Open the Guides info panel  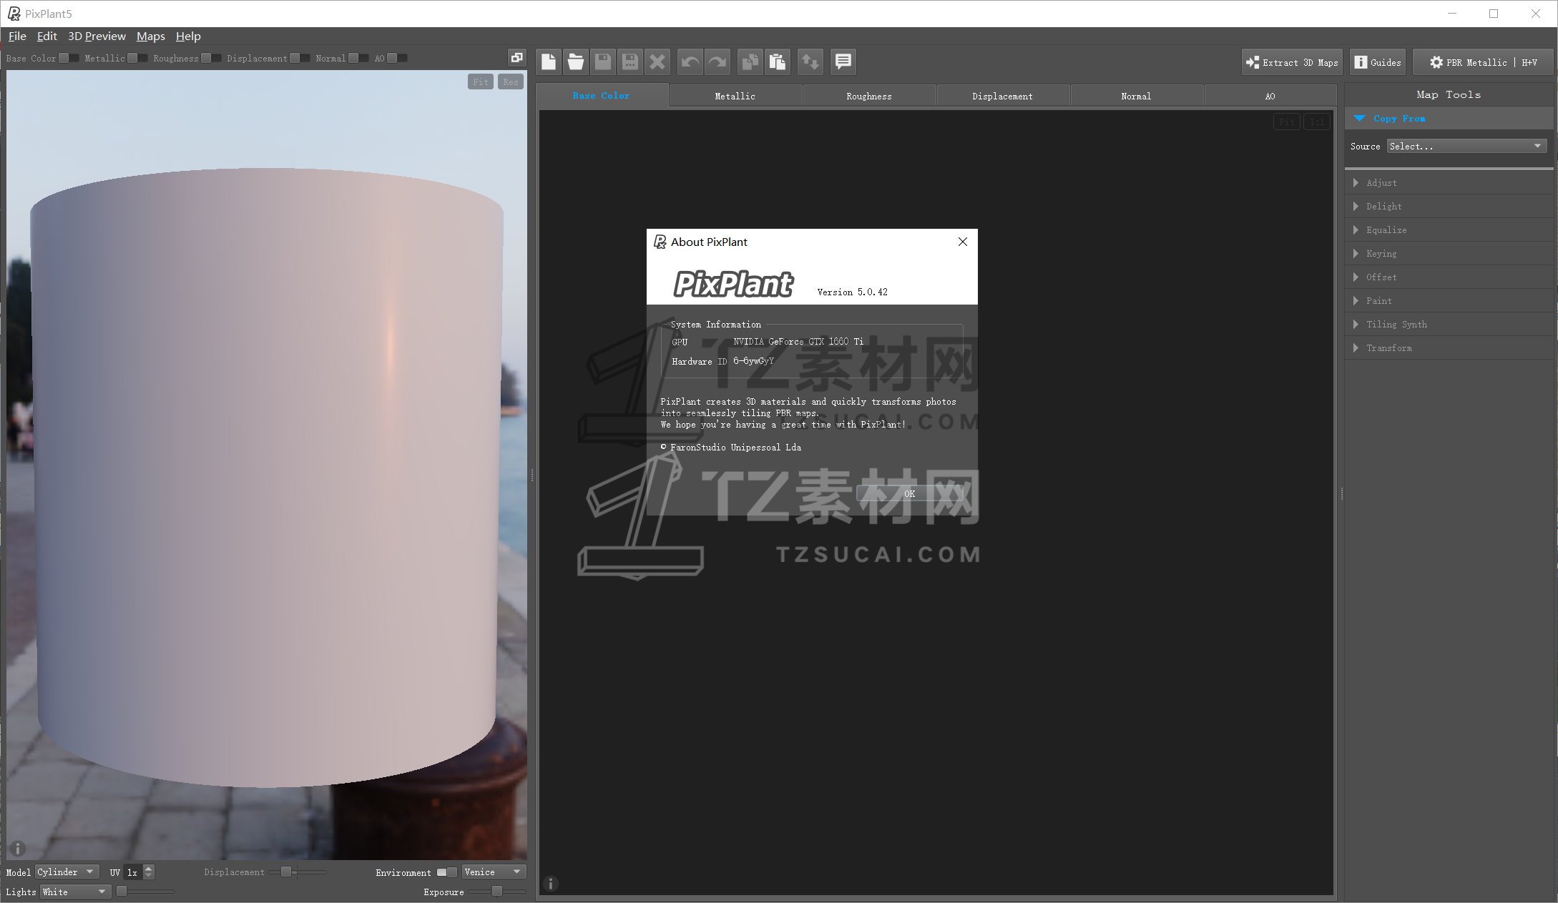pyautogui.click(x=1378, y=62)
